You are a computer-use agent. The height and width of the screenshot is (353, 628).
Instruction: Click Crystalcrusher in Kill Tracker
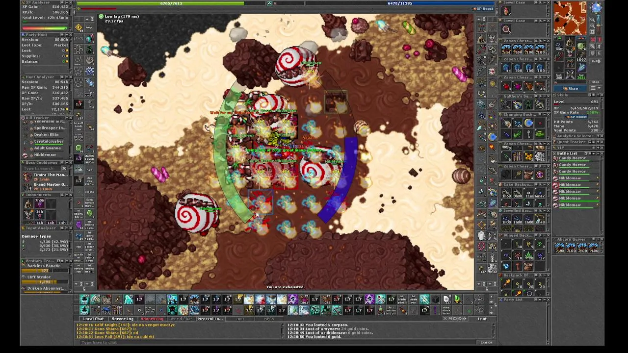[x=49, y=141]
